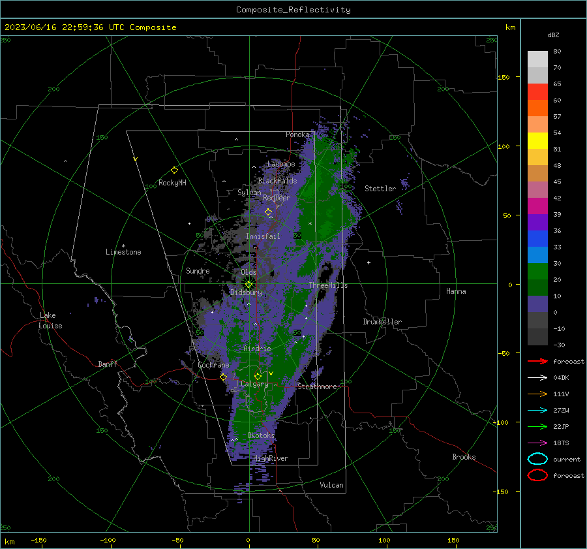Click the Vulcan label

(x=332, y=485)
